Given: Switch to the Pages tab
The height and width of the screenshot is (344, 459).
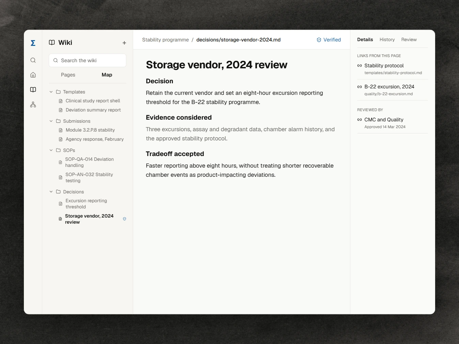Looking at the screenshot, I should (68, 75).
